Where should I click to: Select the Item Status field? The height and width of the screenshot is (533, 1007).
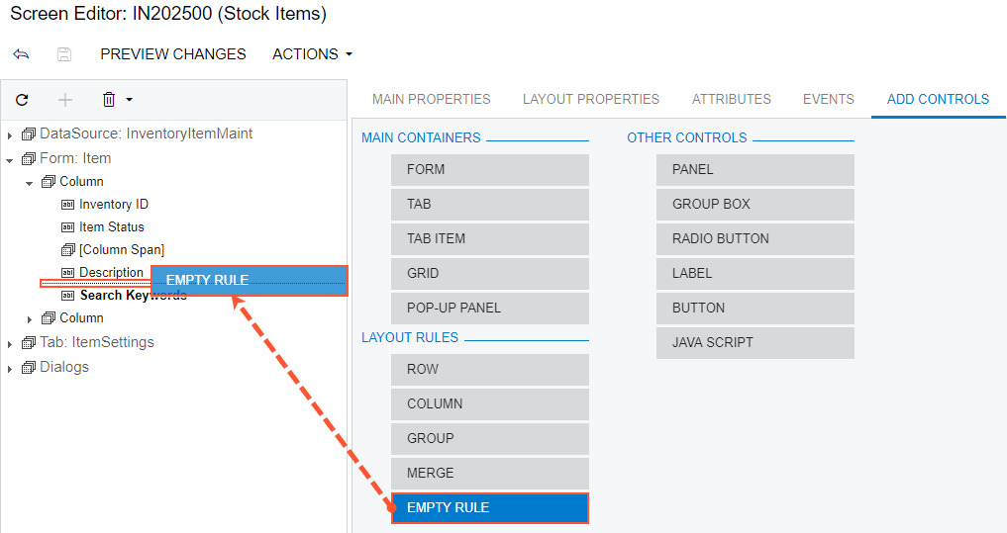(x=111, y=227)
